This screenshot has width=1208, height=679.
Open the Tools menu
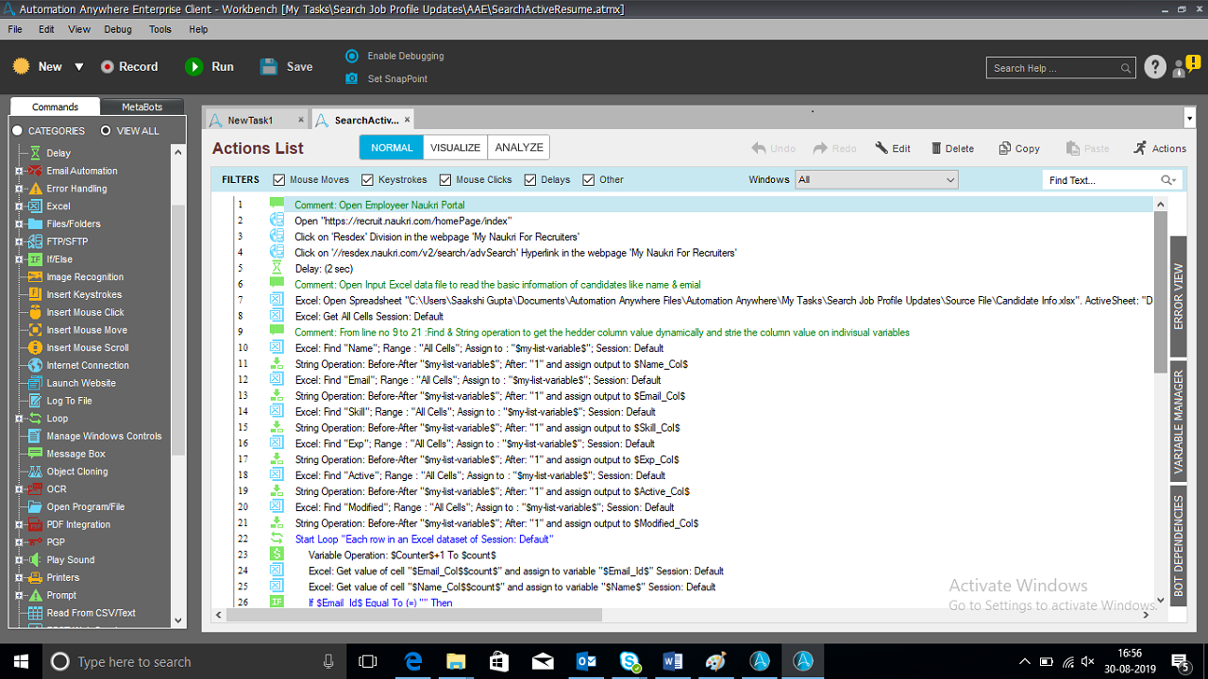click(160, 29)
